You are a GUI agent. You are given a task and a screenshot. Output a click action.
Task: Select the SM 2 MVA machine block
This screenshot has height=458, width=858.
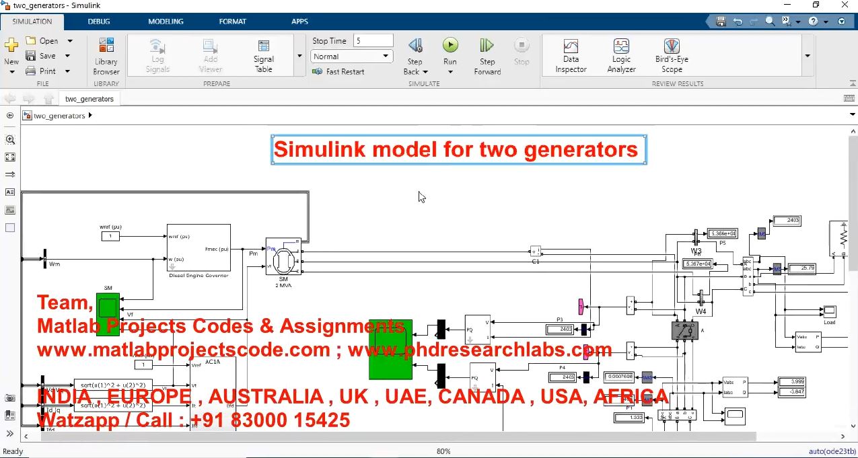click(x=283, y=256)
